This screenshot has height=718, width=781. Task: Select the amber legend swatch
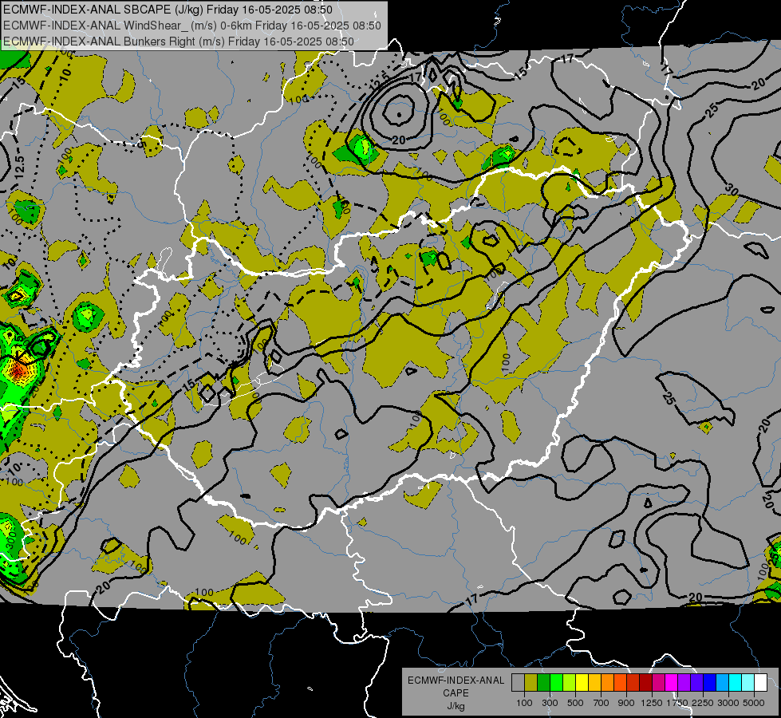[594, 682]
